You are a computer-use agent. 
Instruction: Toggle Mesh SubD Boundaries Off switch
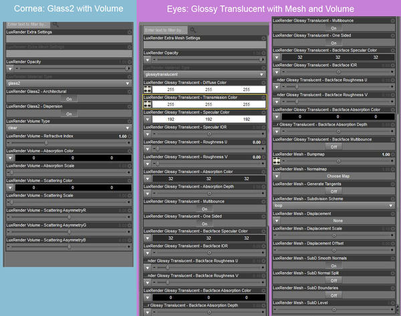click(x=333, y=295)
